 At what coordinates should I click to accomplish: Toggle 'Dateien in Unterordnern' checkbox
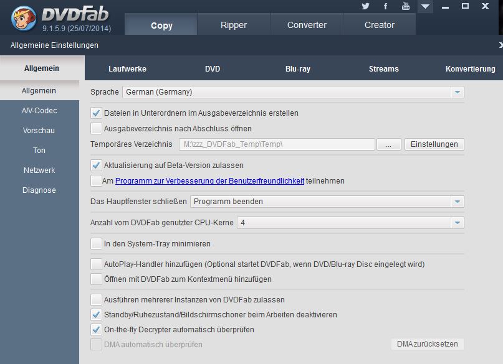[96, 113]
